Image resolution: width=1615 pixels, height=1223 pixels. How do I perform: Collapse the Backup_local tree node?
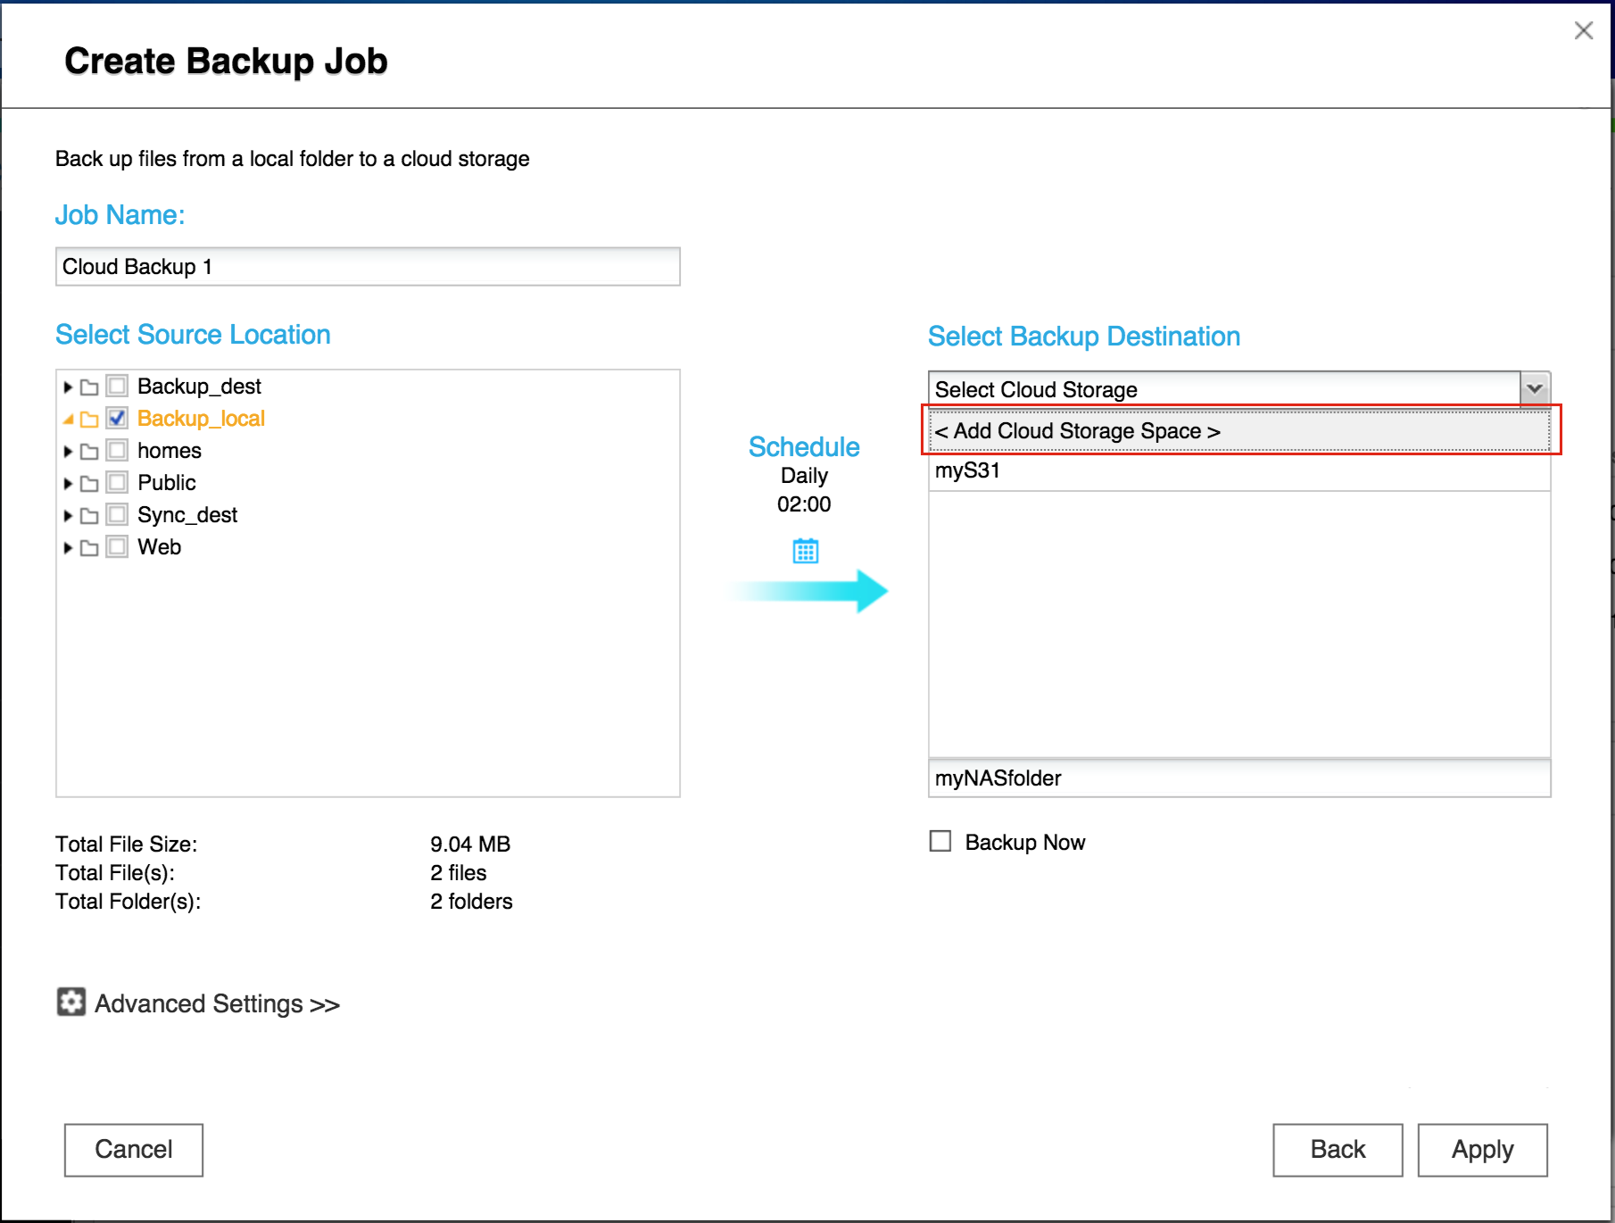pos(68,419)
